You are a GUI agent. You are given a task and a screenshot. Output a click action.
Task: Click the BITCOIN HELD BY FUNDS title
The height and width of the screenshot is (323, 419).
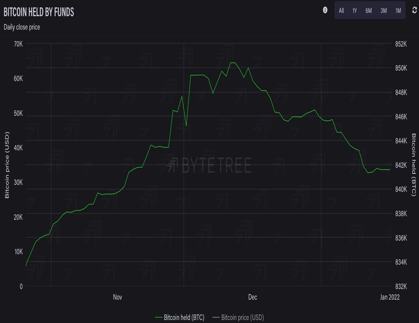39,12
